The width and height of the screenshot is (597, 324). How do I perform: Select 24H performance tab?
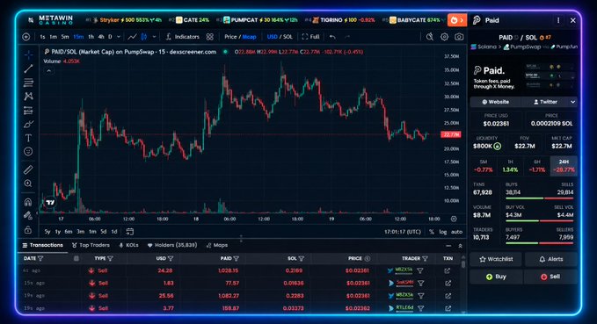click(x=564, y=166)
